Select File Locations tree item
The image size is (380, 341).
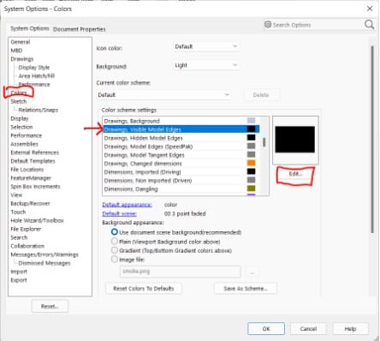click(x=27, y=170)
